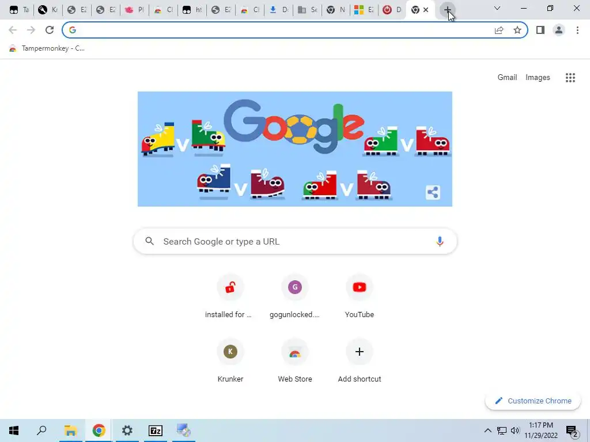Reload the current page
The height and width of the screenshot is (442, 590).
tap(50, 30)
